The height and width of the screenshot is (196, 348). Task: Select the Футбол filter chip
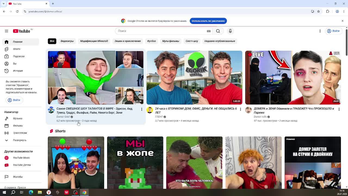tap(151, 41)
